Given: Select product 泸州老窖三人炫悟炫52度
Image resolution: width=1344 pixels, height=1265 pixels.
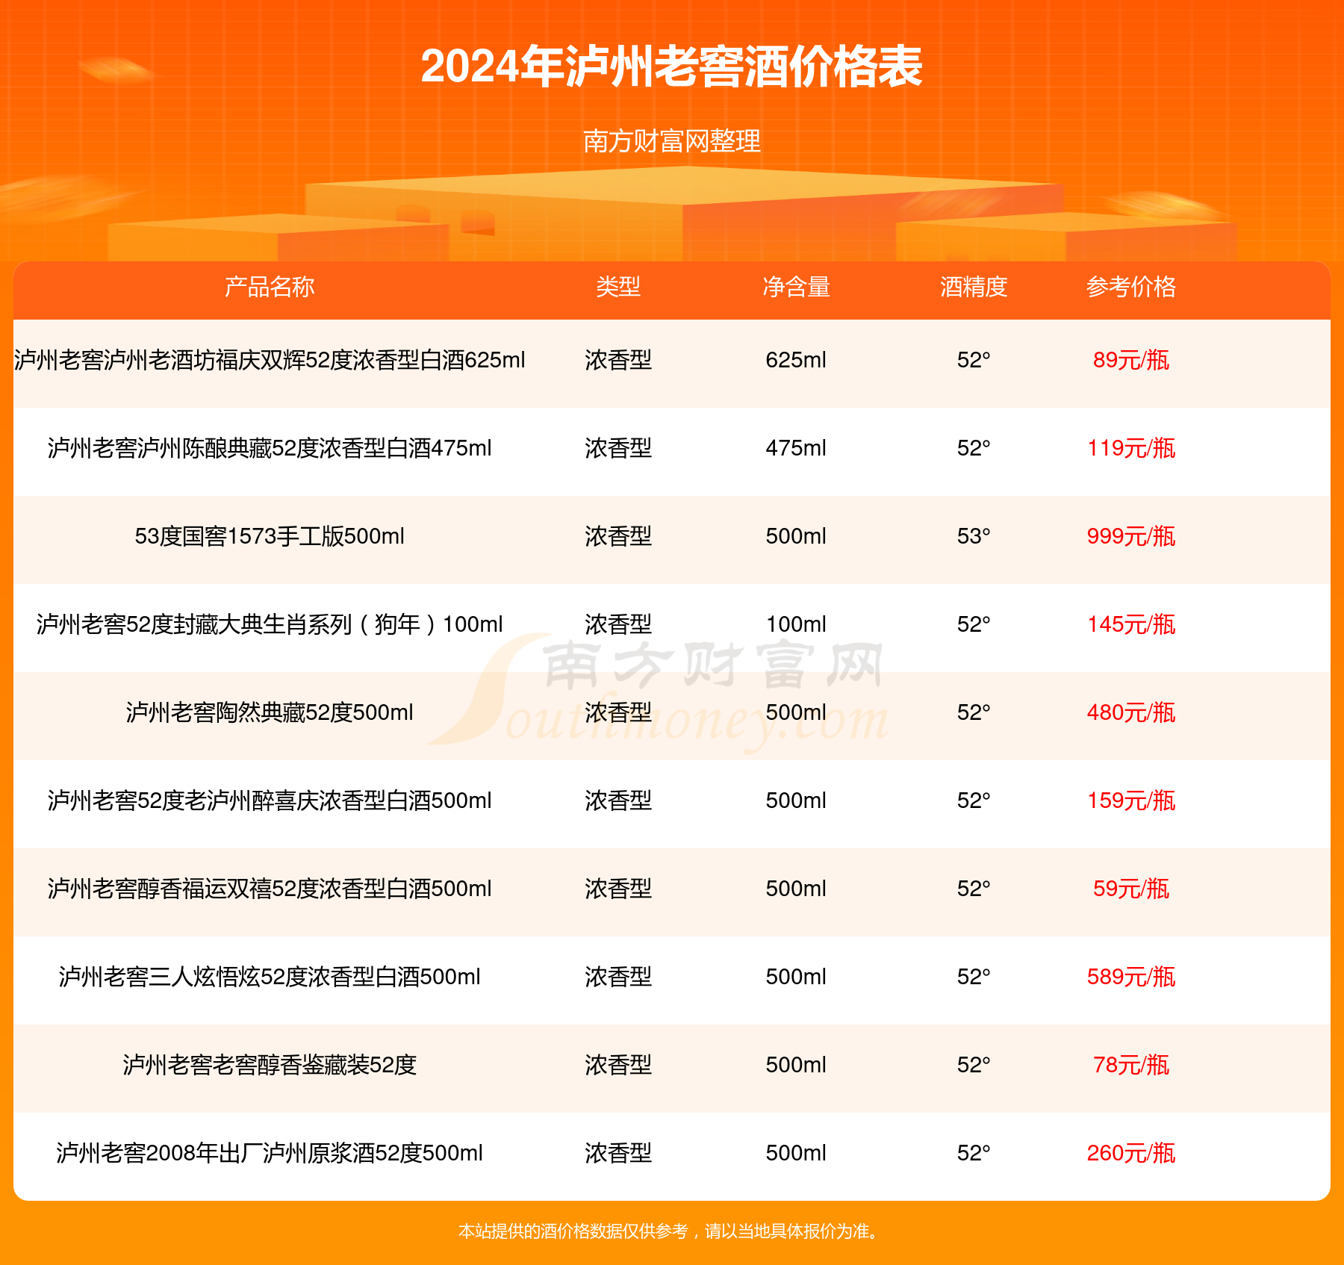Looking at the screenshot, I should pyautogui.click(x=270, y=977).
